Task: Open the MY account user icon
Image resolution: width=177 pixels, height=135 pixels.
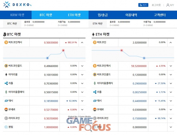Action: click(168, 5)
